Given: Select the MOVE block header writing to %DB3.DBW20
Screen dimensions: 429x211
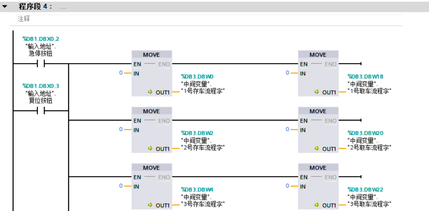Looking at the screenshot, I should point(318,111).
